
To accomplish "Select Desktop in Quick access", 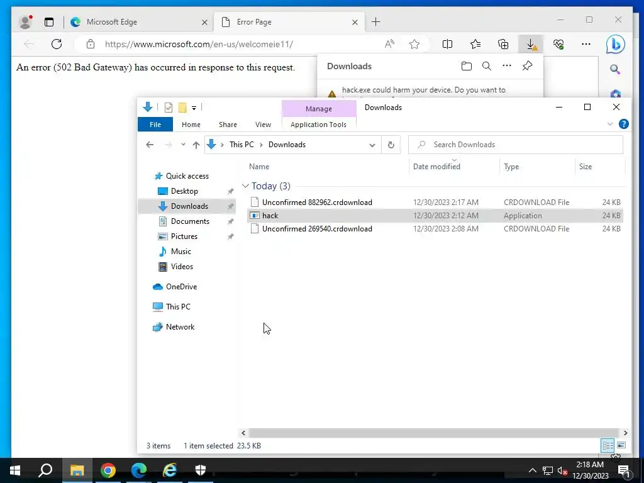I will coord(184,191).
